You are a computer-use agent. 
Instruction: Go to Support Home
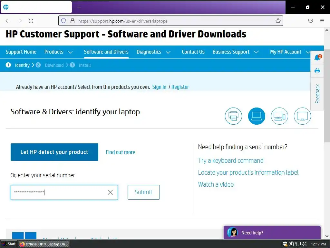point(21,52)
